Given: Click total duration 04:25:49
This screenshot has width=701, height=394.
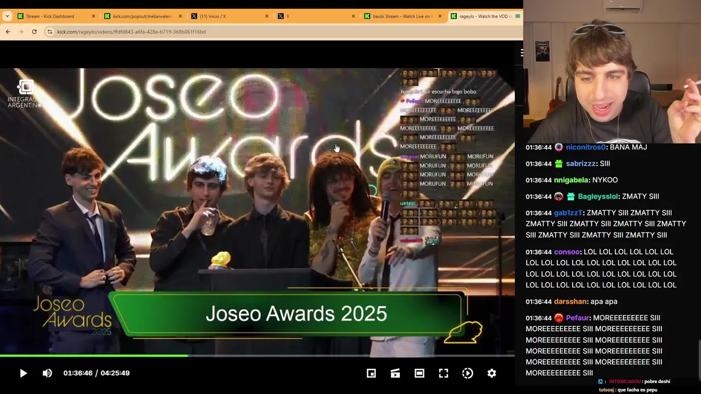Looking at the screenshot, I should point(115,373).
